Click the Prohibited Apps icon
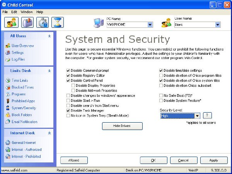 [x=8, y=101]
